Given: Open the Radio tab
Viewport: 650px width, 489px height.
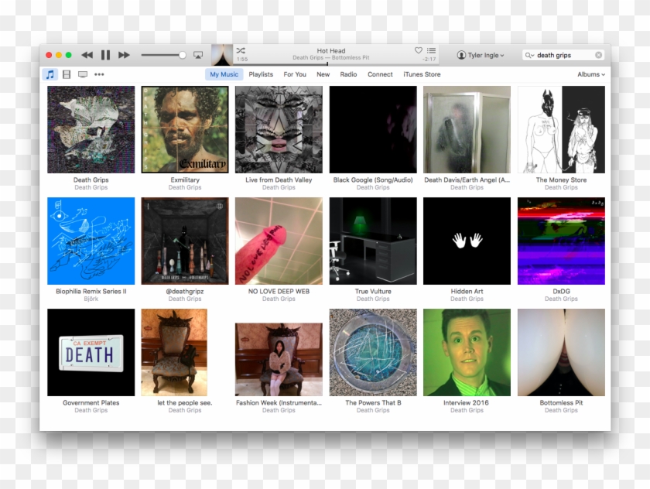Looking at the screenshot, I should tap(348, 74).
